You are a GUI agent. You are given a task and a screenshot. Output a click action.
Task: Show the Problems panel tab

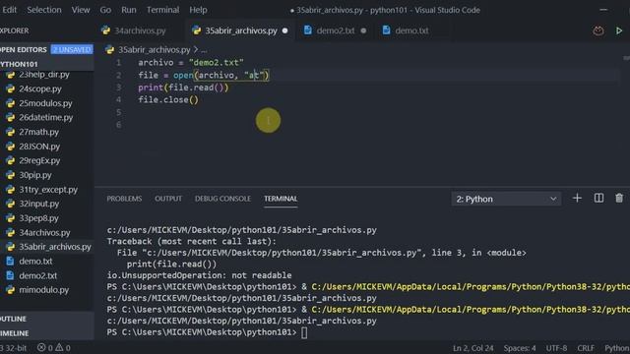[124, 199]
